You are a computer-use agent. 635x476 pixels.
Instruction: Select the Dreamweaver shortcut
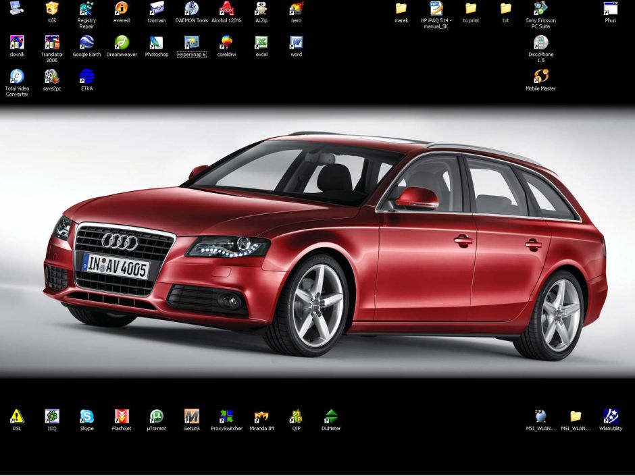[x=122, y=43]
